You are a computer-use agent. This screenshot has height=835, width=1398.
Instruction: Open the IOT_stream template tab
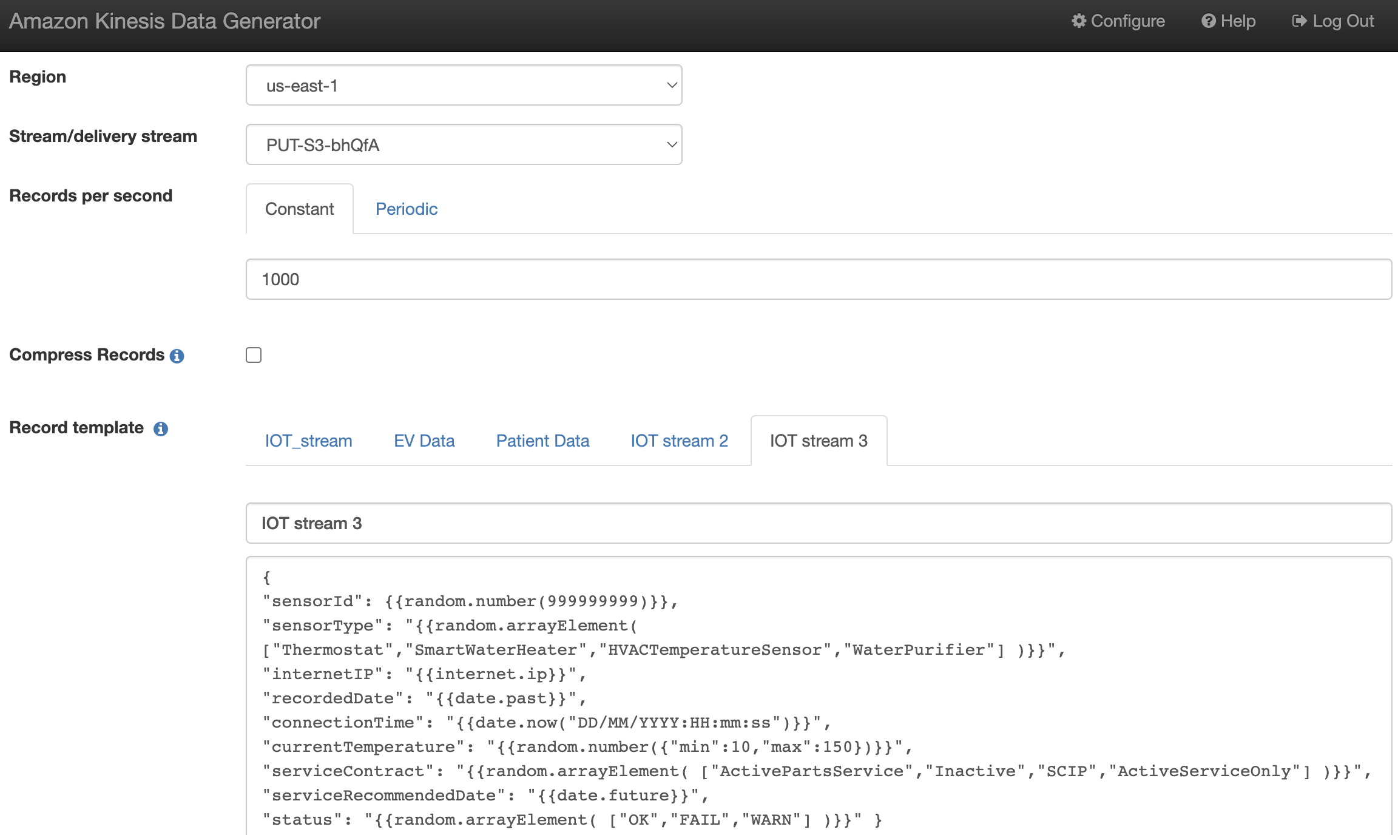click(x=308, y=441)
